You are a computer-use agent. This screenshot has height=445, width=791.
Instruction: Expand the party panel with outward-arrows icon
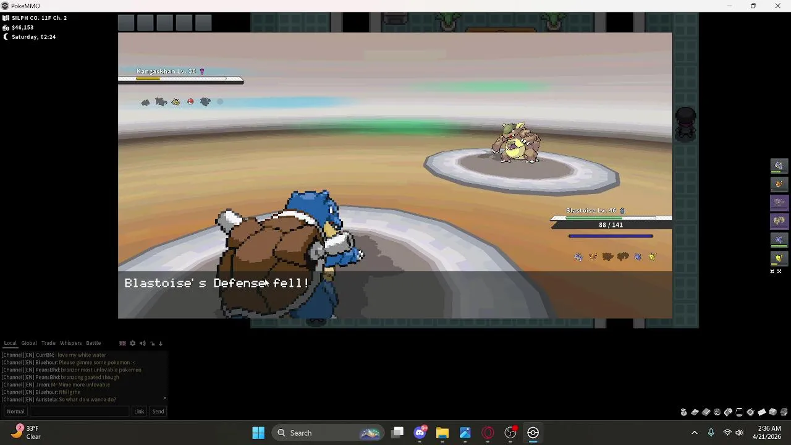[x=779, y=271]
